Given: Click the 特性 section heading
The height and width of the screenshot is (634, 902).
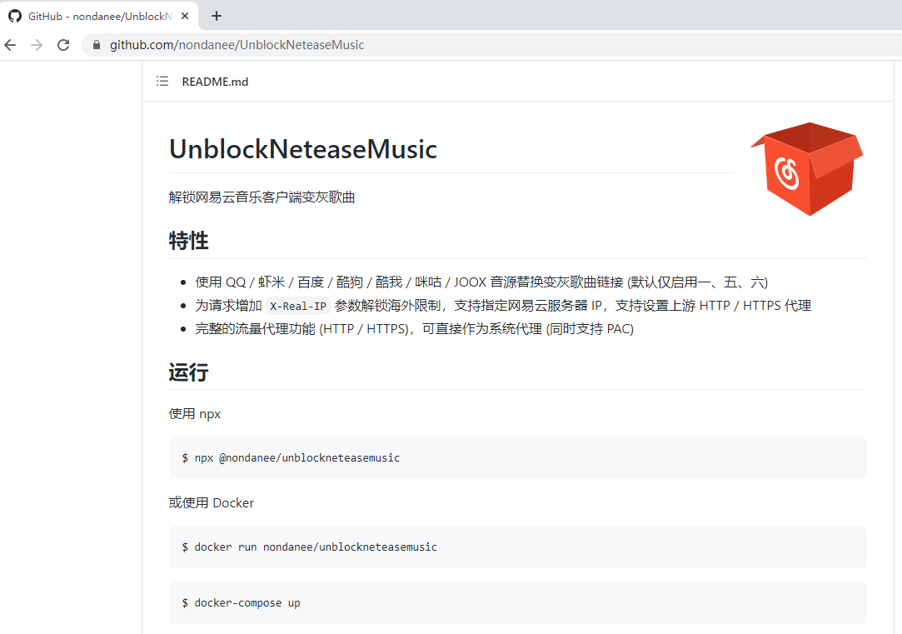Looking at the screenshot, I should click(x=189, y=241).
